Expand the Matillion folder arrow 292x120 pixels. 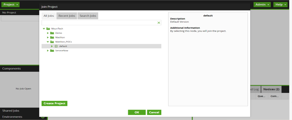pos(48,37)
